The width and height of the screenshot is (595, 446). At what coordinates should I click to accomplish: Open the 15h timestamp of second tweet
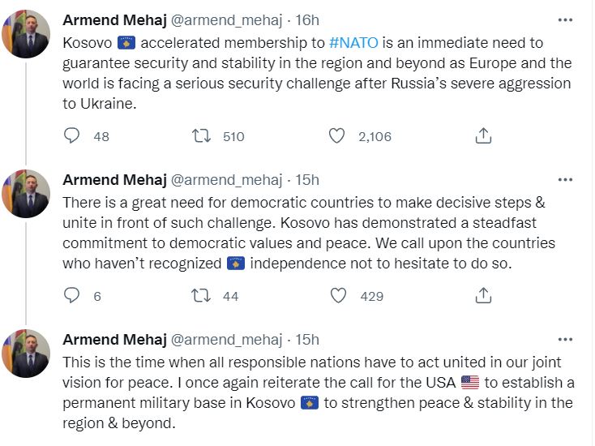pos(308,180)
